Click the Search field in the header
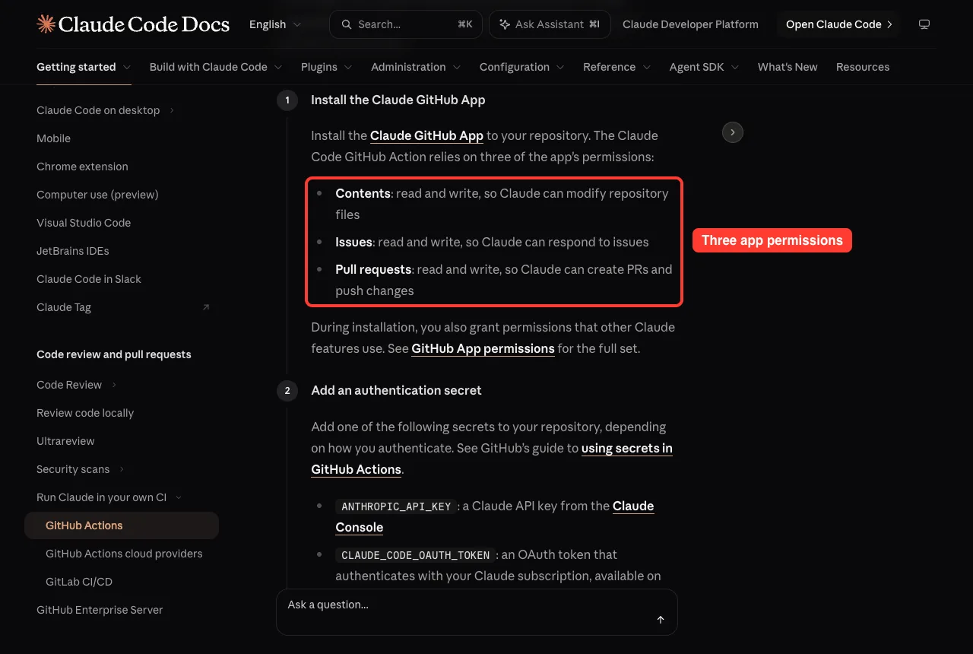Viewport: 973px width, 654px height. pos(406,24)
